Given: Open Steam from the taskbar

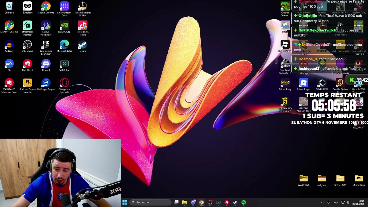Looking at the screenshot, I should pyautogui.click(x=235, y=202).
